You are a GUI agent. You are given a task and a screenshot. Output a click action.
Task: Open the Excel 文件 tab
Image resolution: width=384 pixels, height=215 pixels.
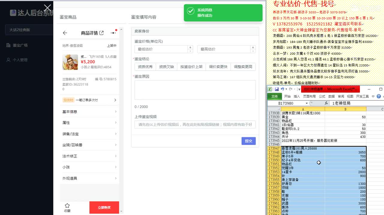pos(274,96)
